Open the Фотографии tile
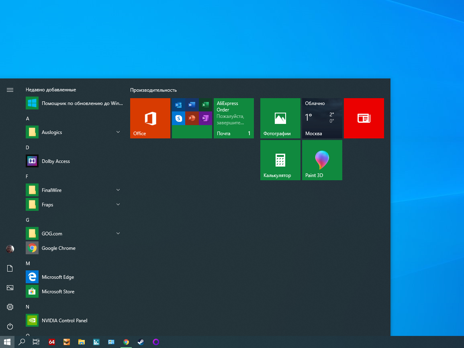This screenshot has height=348, width=464. [x=280, y=118]
